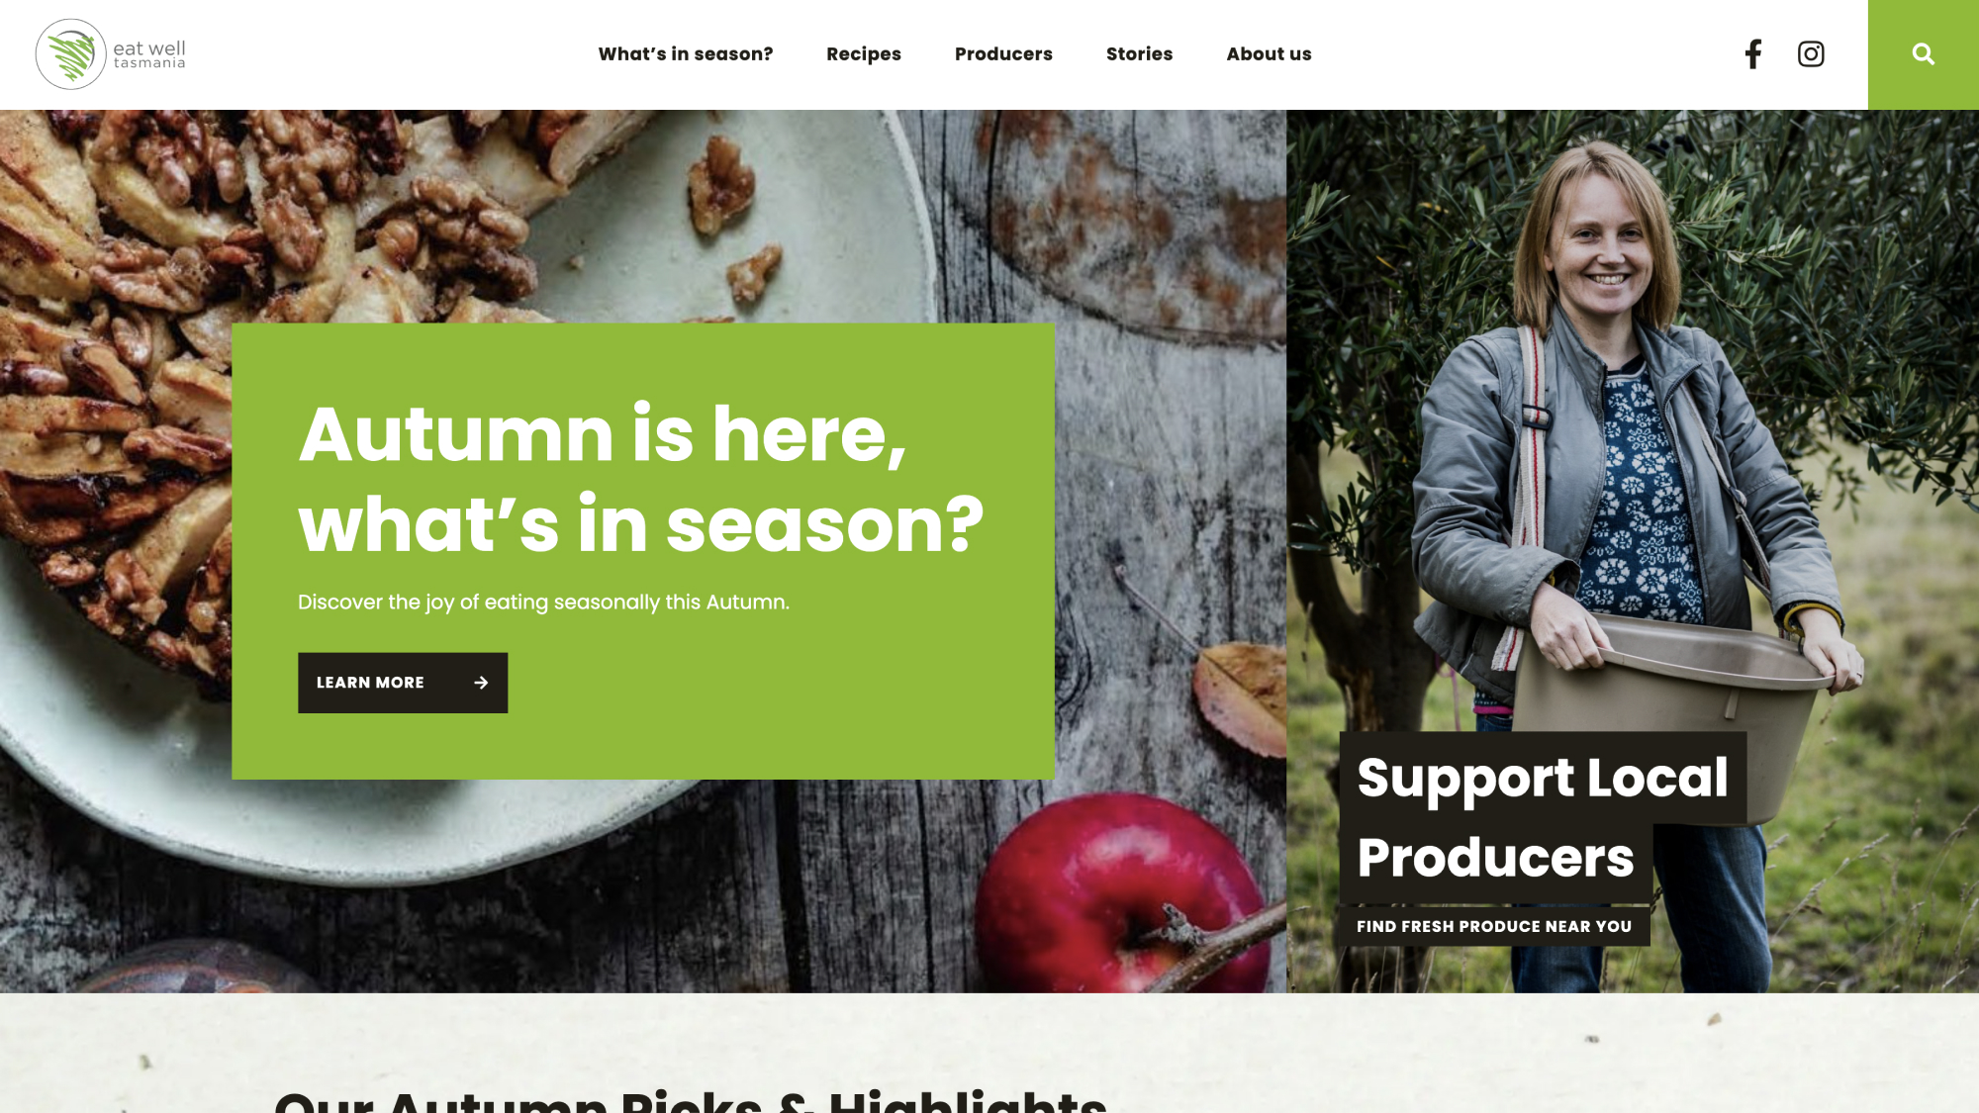
Task: Click the green search magnifier button
Action: [1924, 54]
